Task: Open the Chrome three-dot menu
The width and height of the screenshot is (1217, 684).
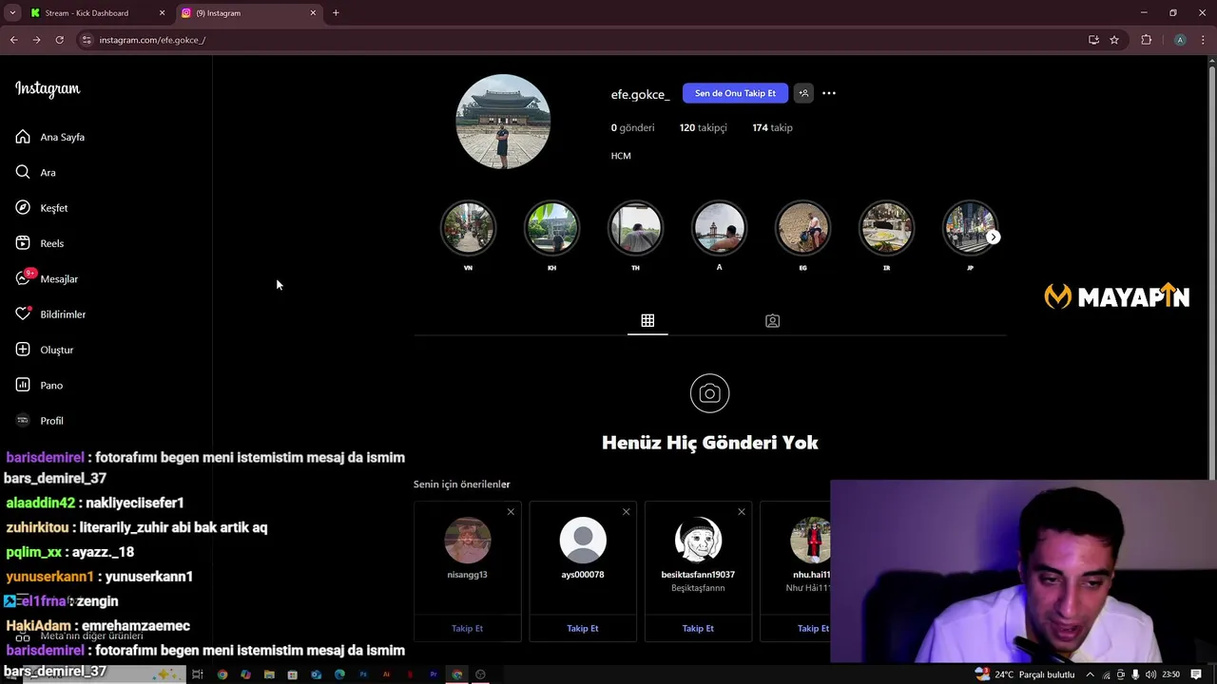Action: 1201,40
